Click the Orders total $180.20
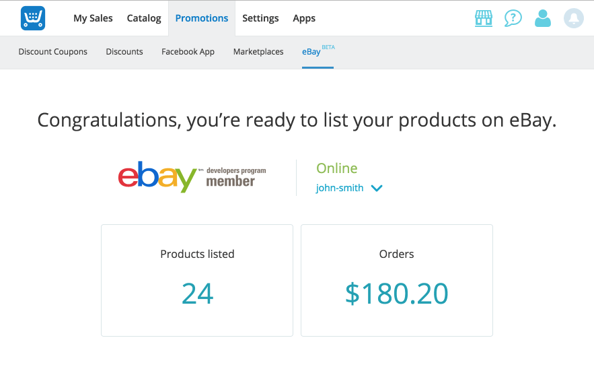This screenshot has height=371, width=594. click(397, 294)
